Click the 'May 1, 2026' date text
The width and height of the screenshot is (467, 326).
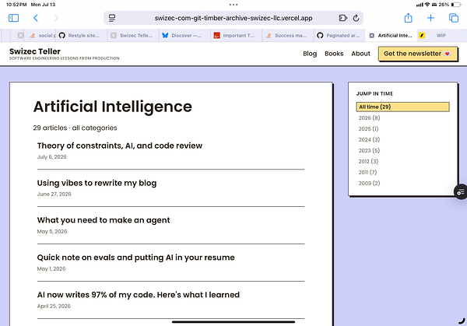[51, 269]
